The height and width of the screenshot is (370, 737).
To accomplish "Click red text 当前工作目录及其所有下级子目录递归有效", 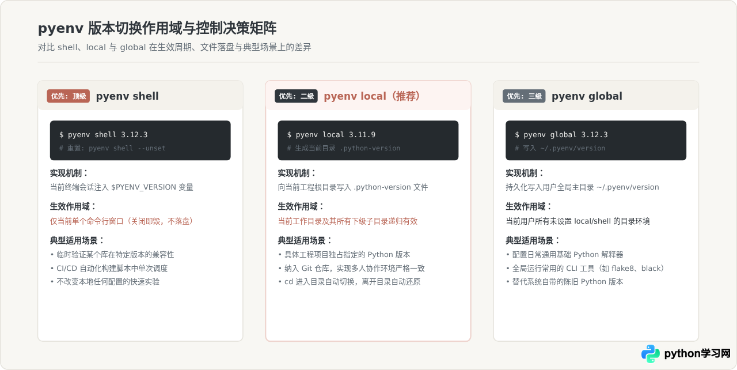I will tap(348, 221).
